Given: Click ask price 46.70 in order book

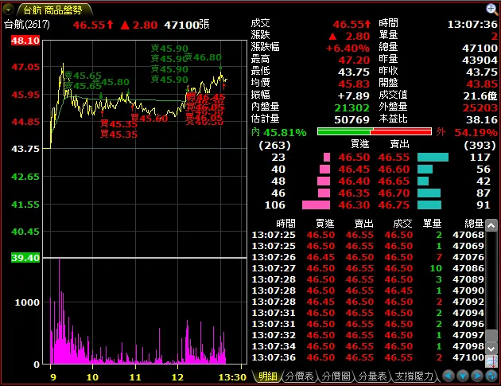Looking at the screenshot, I should 394,193.
